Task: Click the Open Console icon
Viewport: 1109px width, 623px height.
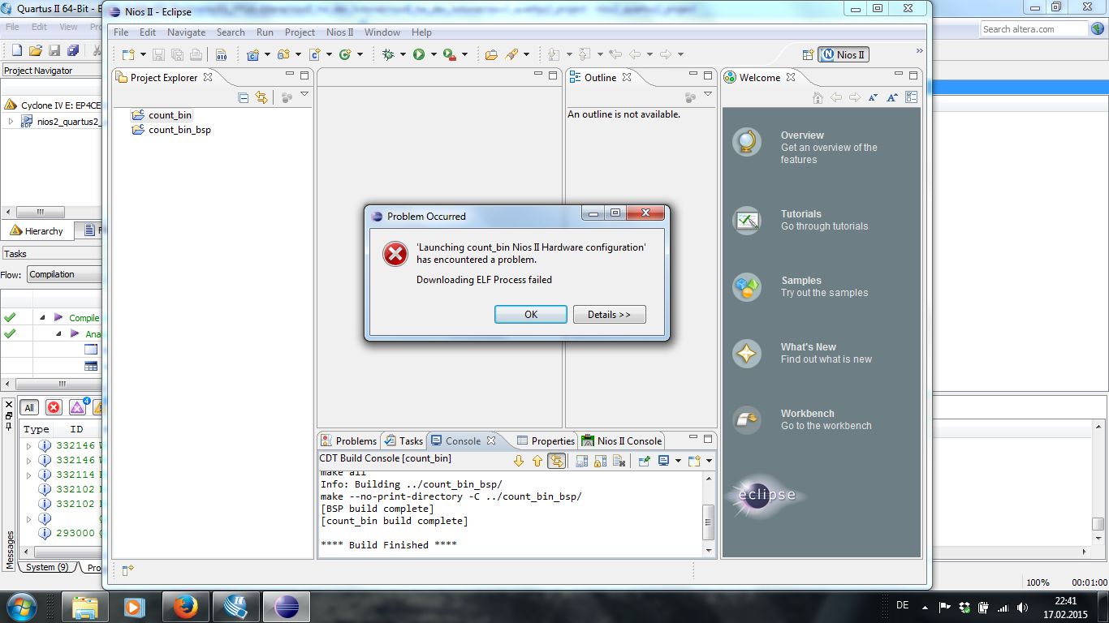Action: coord(694,461)
